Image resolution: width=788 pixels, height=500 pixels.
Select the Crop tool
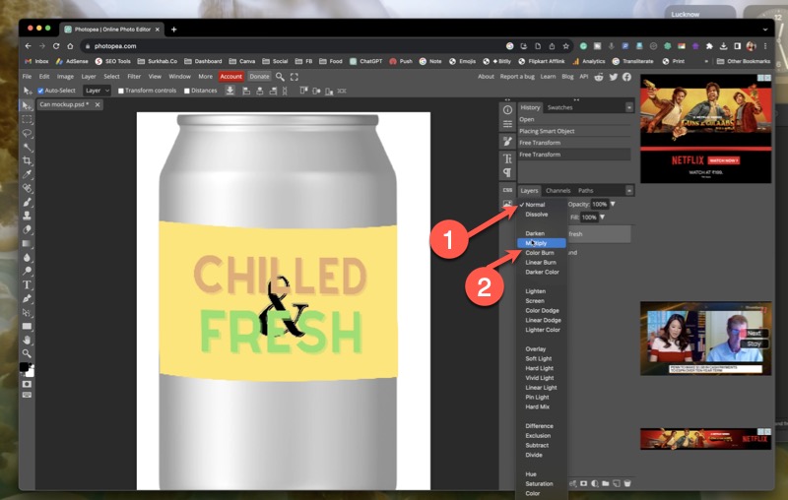click(x=28, y=160)
